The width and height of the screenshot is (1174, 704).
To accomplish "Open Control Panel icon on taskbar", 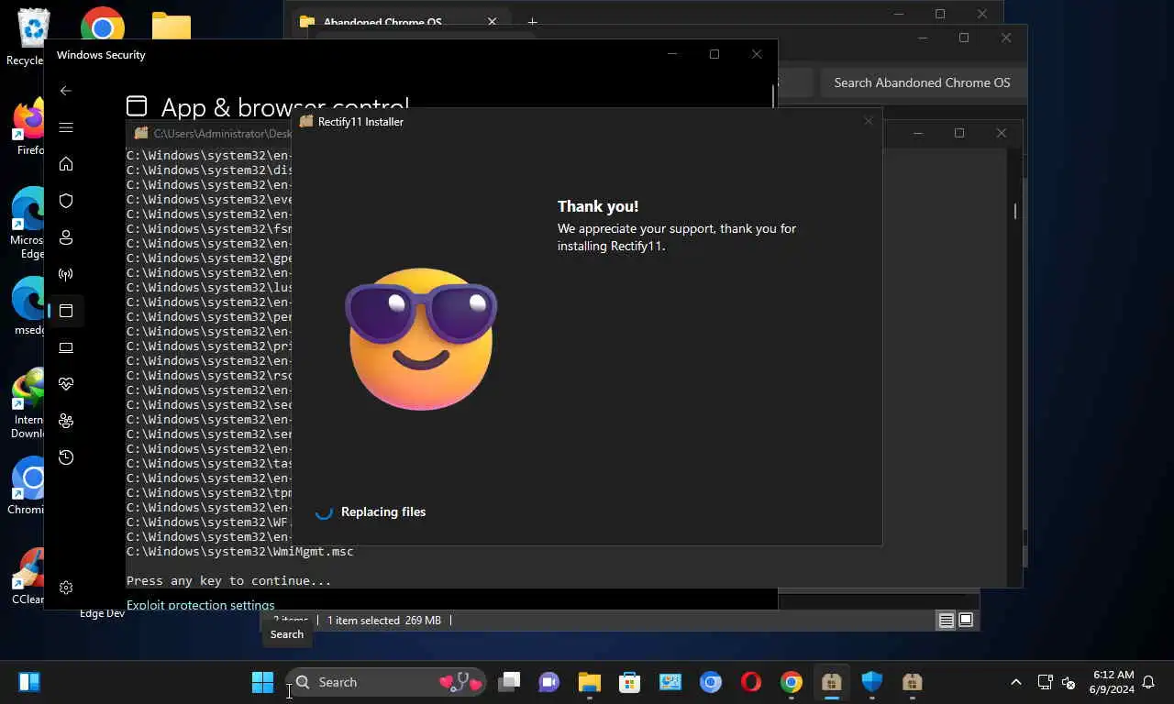I will click(670, 682).
